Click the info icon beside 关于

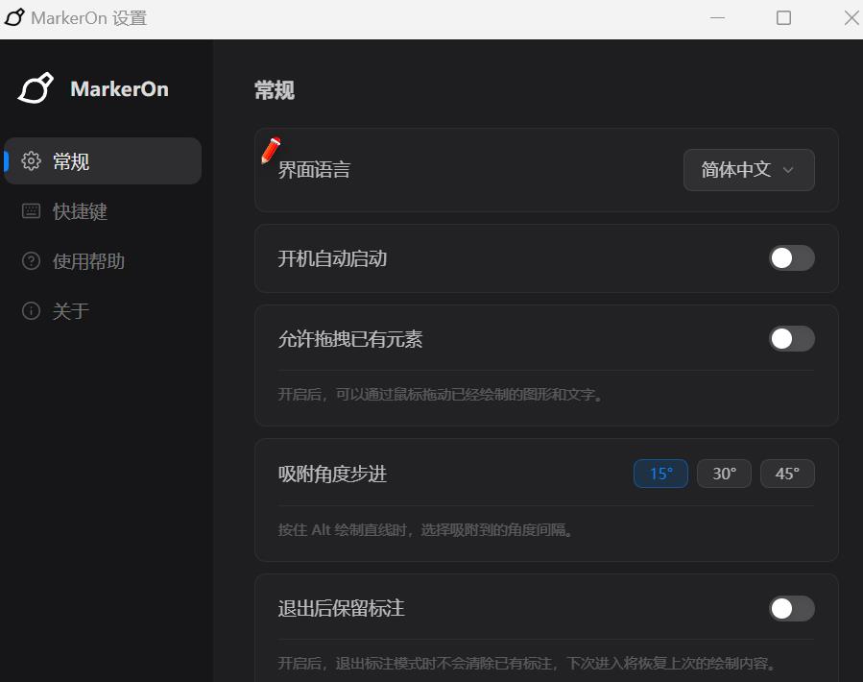pyautogui.click(x=31, y=310)
